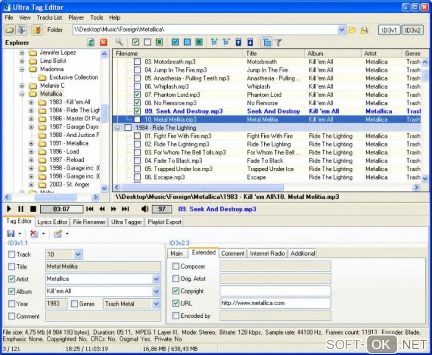Open the Genre dropdown with Trash Metal
This screenshot has width=432, height=355.
tap(156, 304)
